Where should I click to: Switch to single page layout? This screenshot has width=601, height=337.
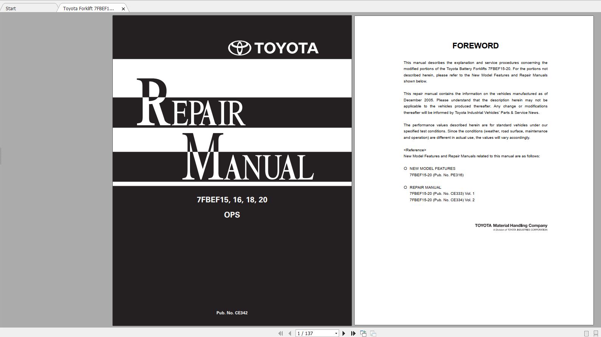[x=586, y=333]
